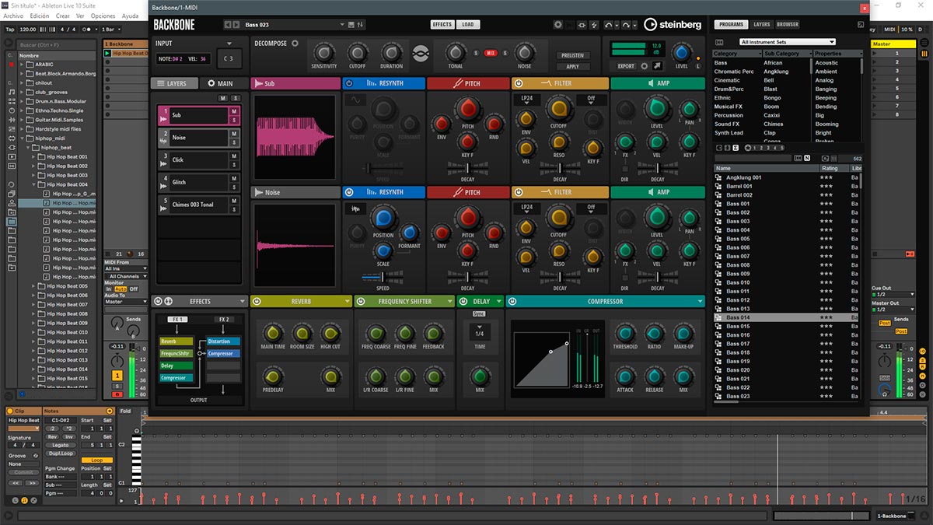Click the Loop button in Ableton clip view
Image resolution: width=933 pixels, height=525 pixels.
point(97,460)
